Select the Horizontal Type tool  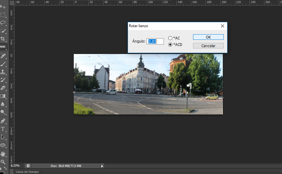click(x=3, y=129)
